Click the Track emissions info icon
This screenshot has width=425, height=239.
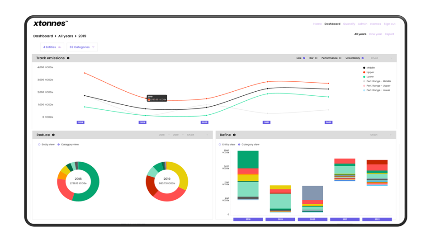(68, 58)
